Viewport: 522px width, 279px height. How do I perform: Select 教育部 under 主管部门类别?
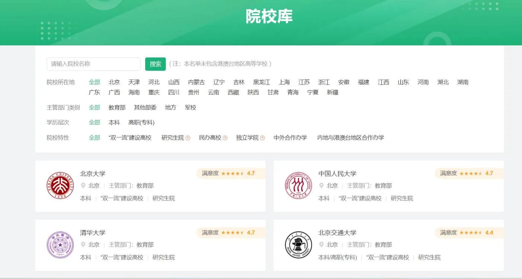117,108
